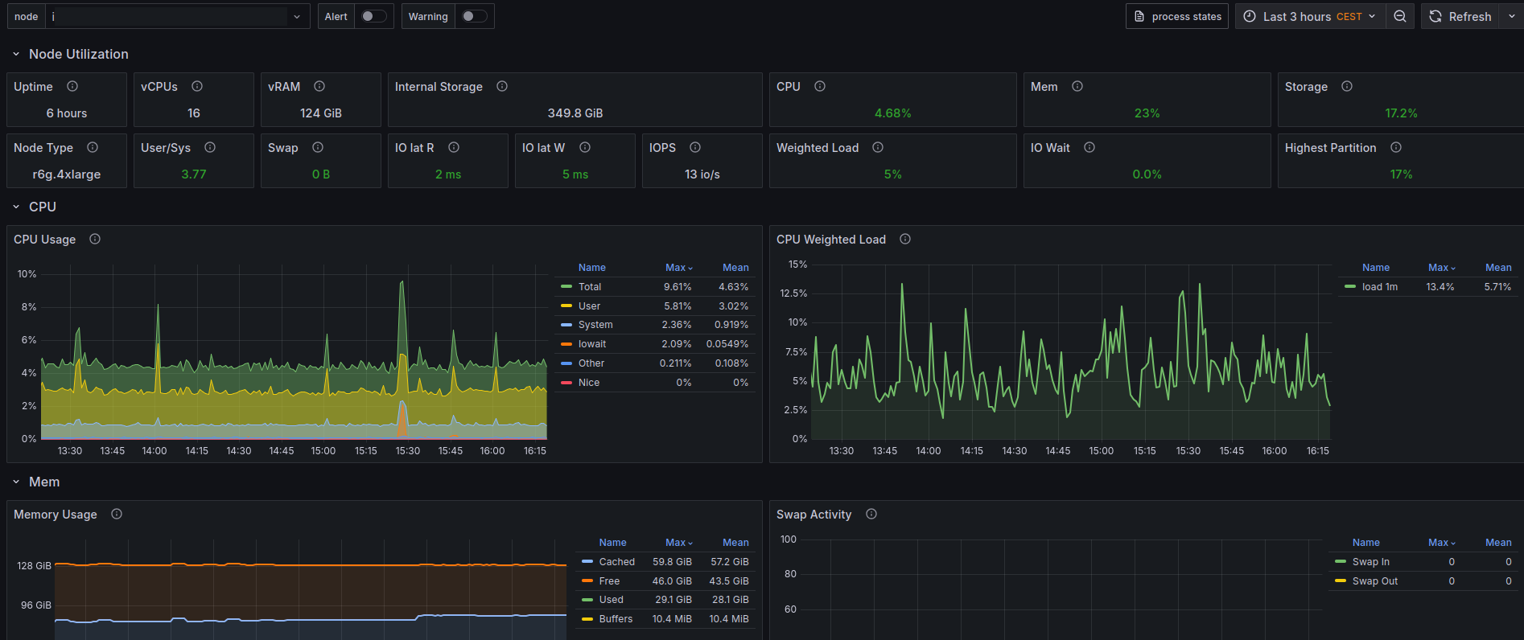Image resolution: width=1524 pixels, height=640 pixels.
Task: Click the info icon next to IOPS
Action: point(695,147)
